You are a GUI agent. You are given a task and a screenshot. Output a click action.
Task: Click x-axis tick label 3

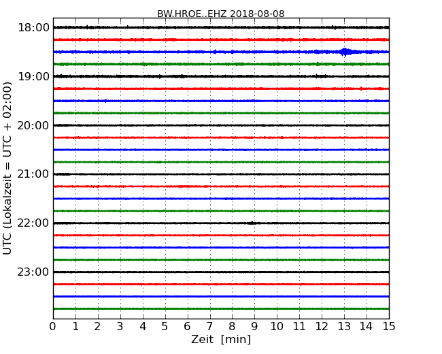click(x=120, y=326)
